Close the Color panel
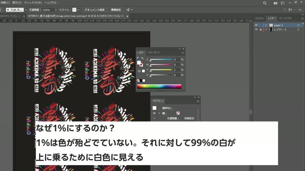Screen dimensions: 305x171 click(183, 49)
